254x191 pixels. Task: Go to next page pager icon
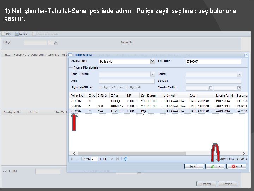[x=112, y=159]
